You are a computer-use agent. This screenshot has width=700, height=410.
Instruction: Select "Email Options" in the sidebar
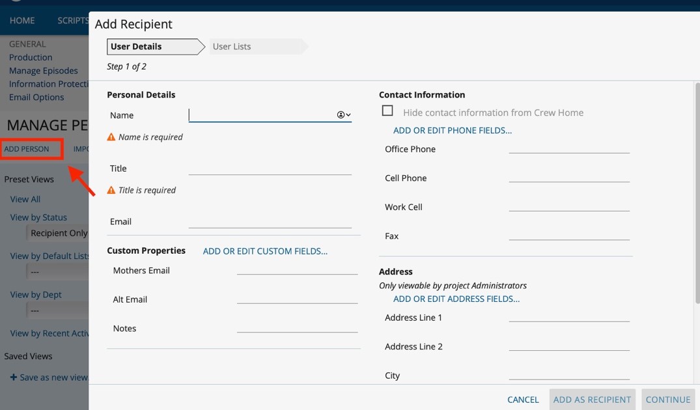click(36, 96)
